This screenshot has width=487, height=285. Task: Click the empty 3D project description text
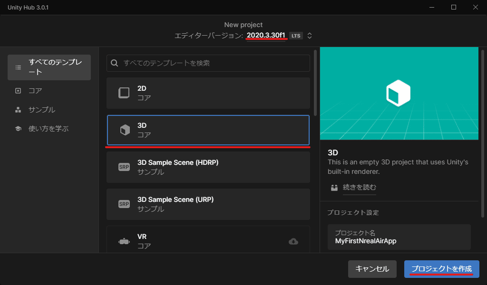point(398,167)
